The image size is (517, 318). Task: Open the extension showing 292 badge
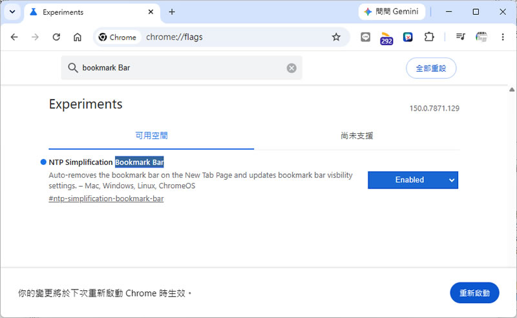pos(386,38)
